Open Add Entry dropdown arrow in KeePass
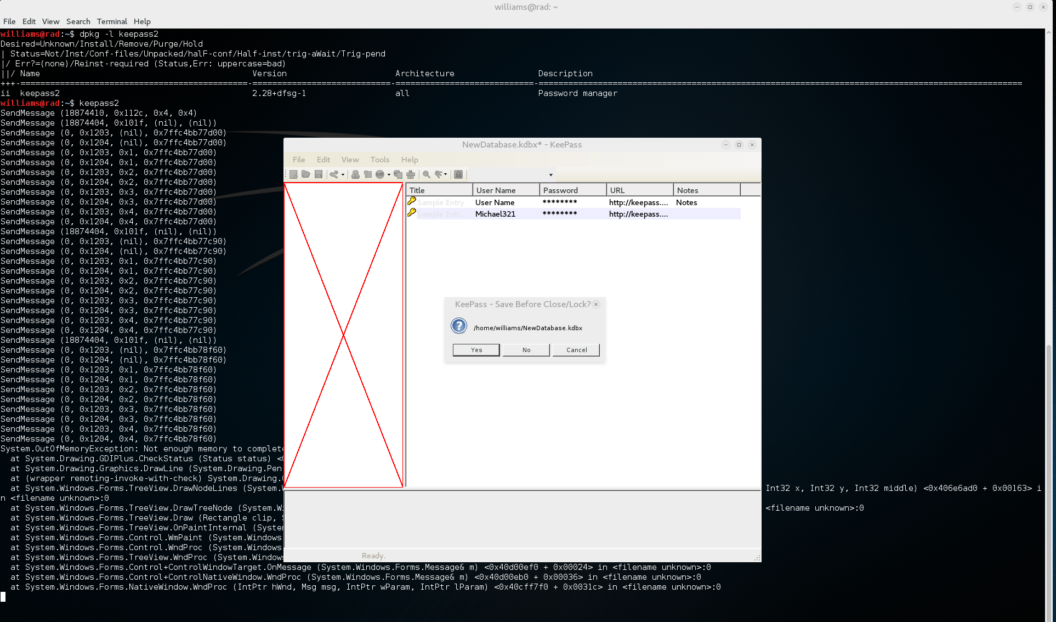Image resolution: width=1056 pixels, height=622 pixels. coord(343,175)
